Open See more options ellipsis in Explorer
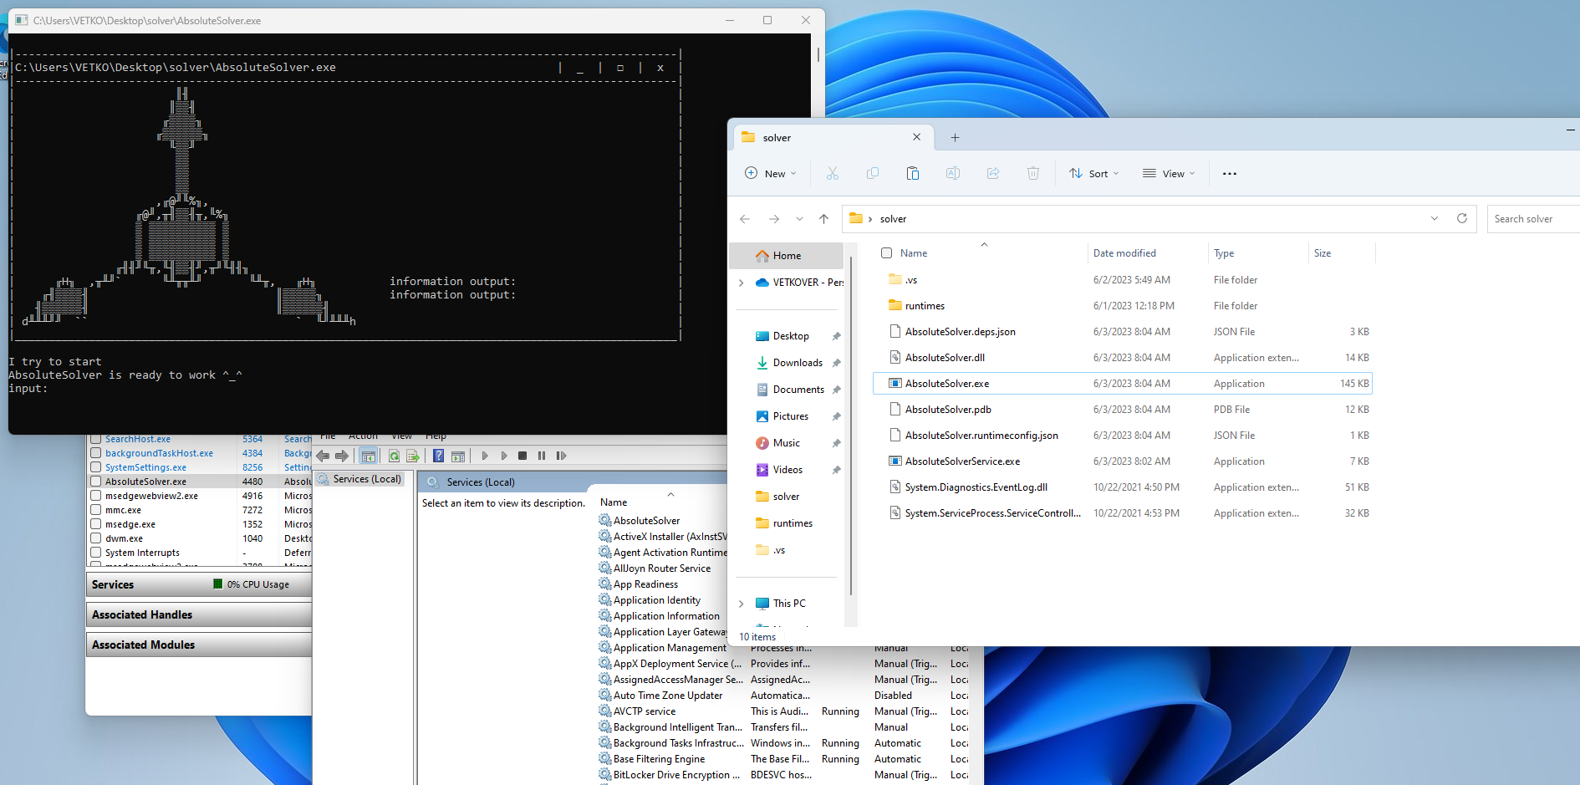Viewport: 1580px width, 785px height. pyautogui.click(x=1229, y=174)
